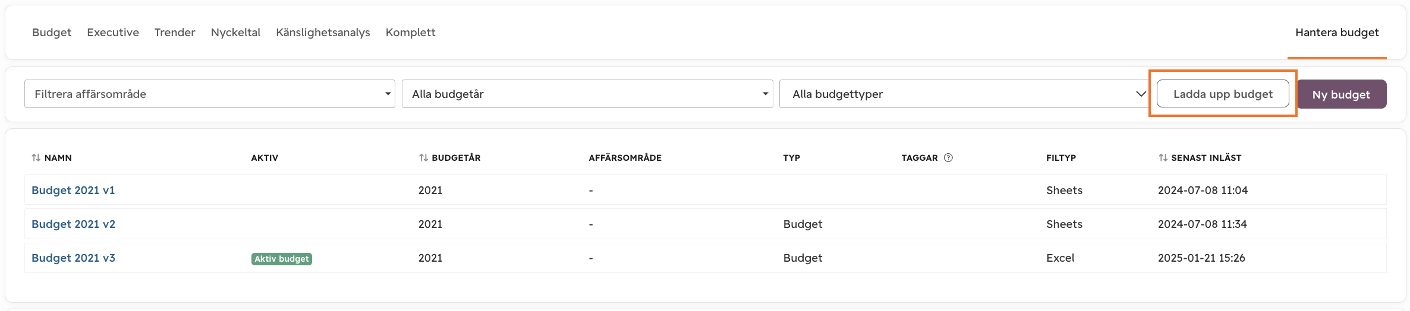Click the TAGGAR help question mark icon
The width and height of the screenshot is (1410, 311).
click(948, 158)
